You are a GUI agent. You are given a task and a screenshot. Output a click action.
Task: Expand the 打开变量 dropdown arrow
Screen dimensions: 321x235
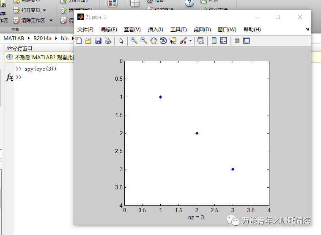point(44,10)
